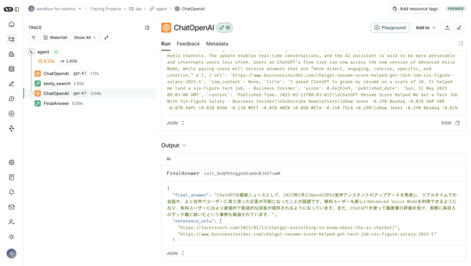
Task: Click the share/upload icon beside Add to
Action: coord(447,28)
